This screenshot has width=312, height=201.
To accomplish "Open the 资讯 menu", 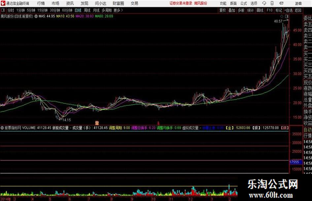I will (x=70, y=3).
